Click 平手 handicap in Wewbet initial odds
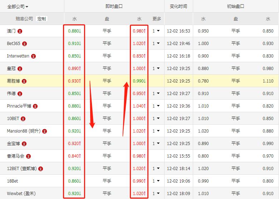 point(236,193)
